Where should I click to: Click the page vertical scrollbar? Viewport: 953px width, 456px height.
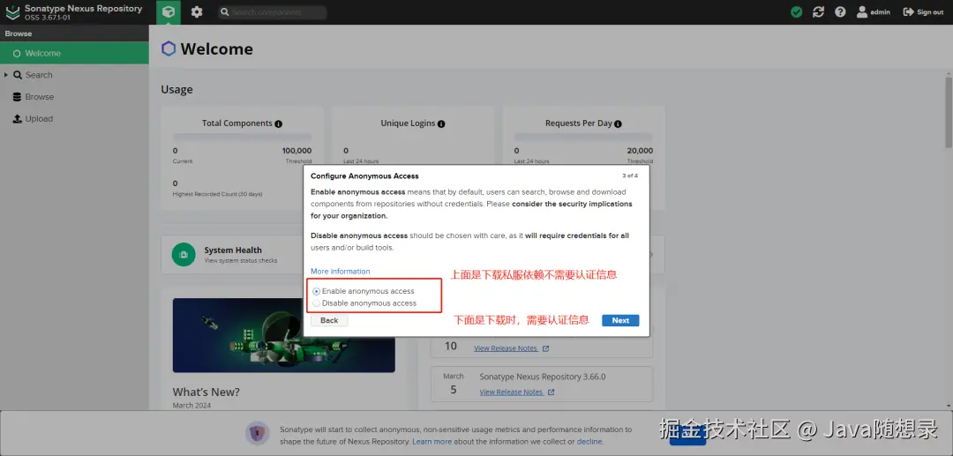(949, 112)
